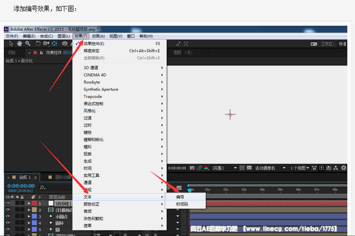Open the 合成 1 panel menu icon

[35, 178]
